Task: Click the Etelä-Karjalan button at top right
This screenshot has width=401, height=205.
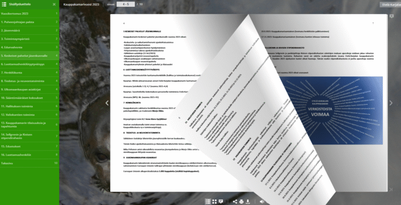Action: click(x=390, y=5)
